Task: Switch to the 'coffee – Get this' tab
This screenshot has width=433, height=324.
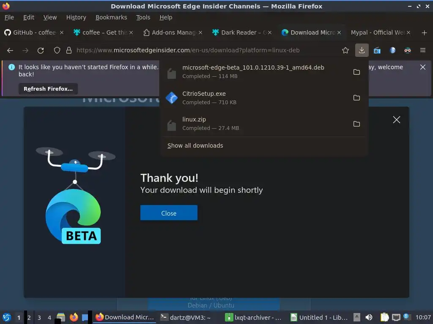Action: [103, 32]
